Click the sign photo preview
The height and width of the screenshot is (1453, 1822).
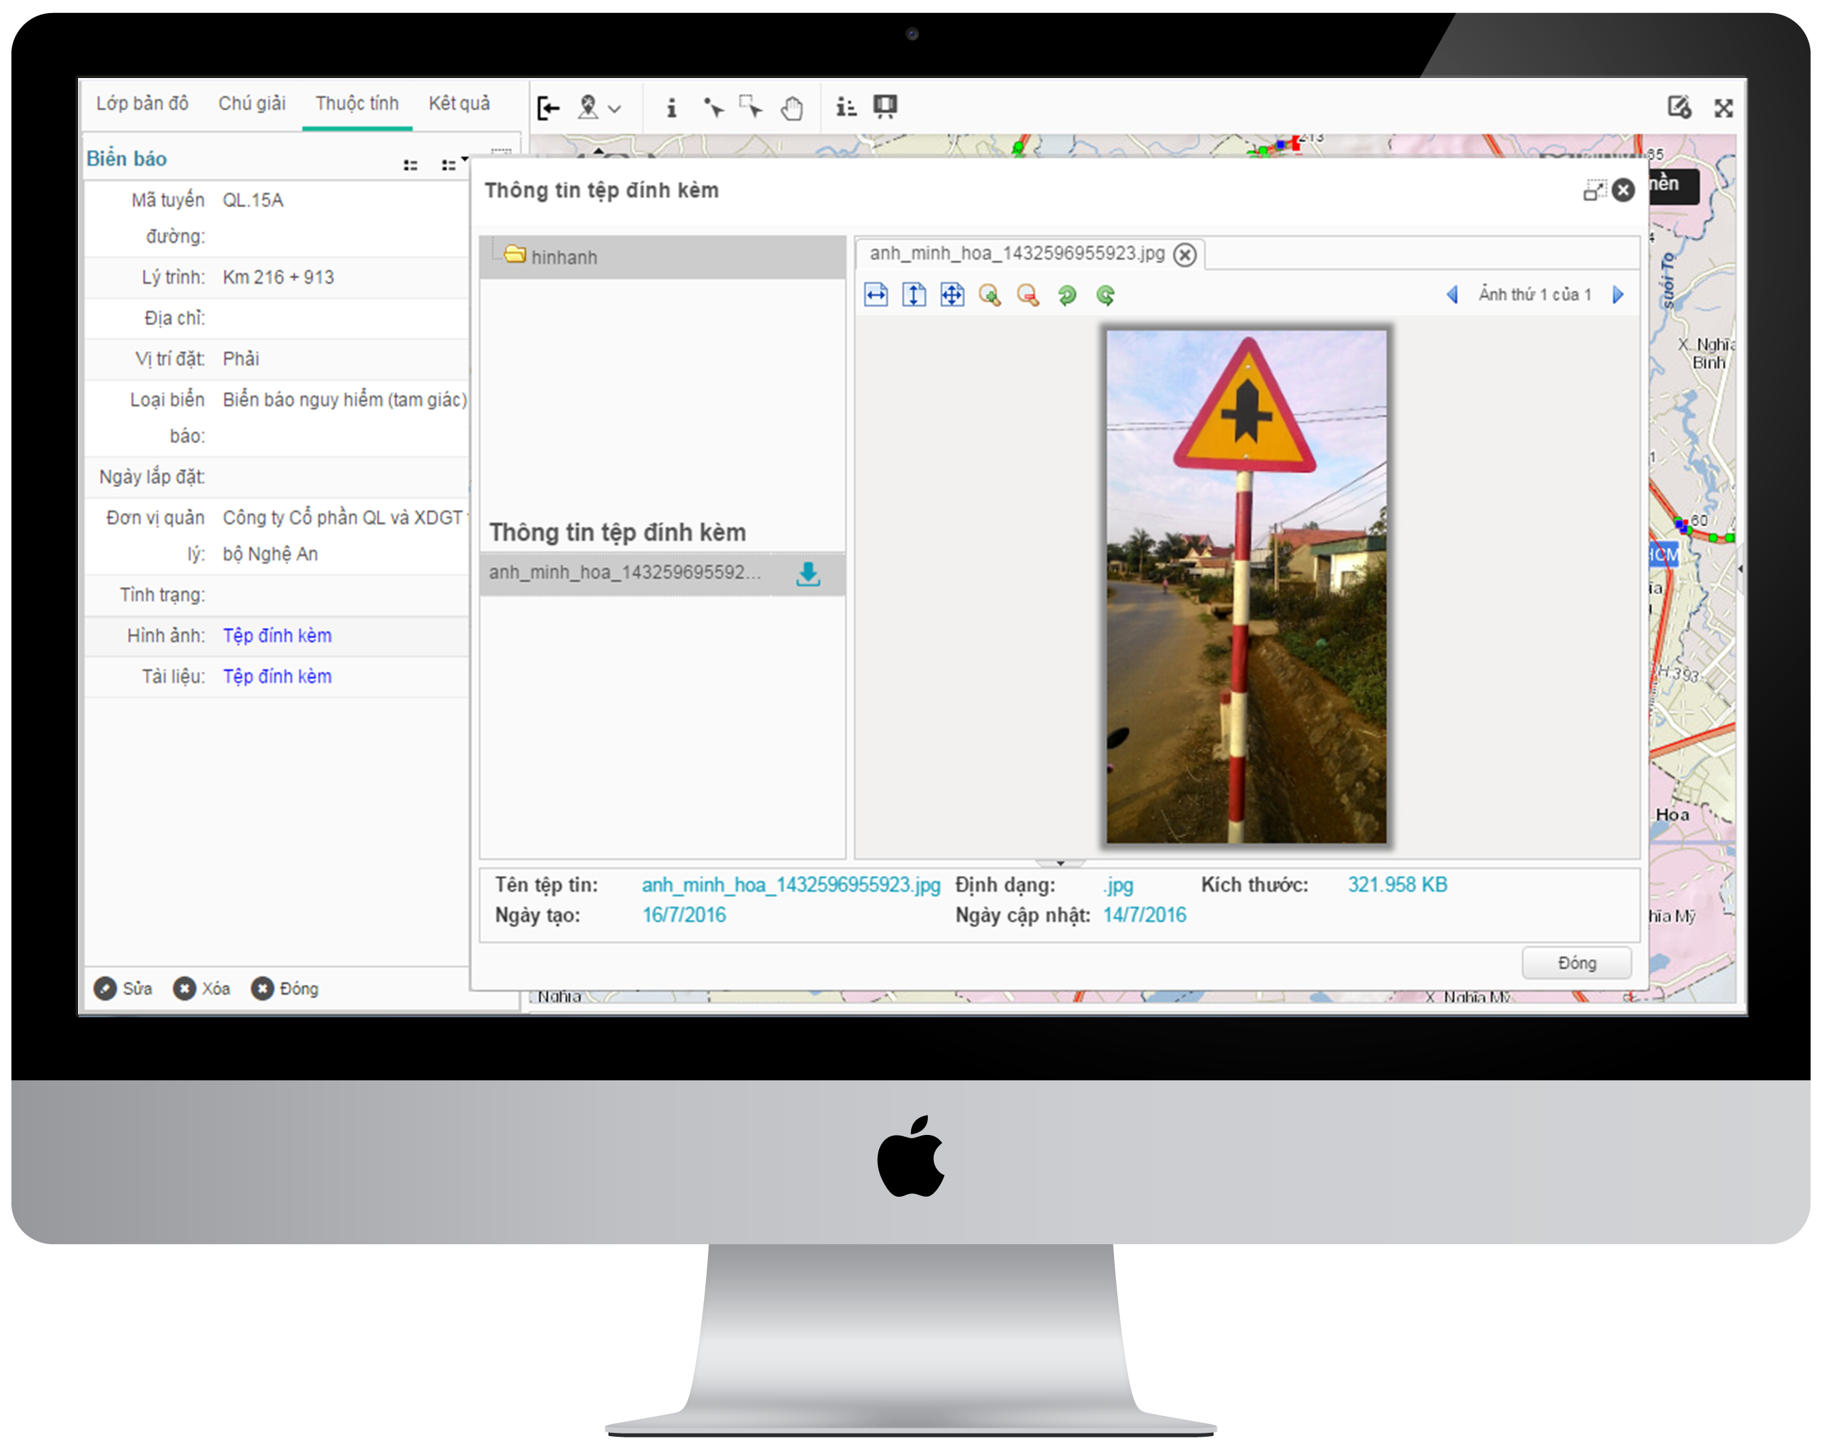pyautogui.click(x=1245, y=586)
